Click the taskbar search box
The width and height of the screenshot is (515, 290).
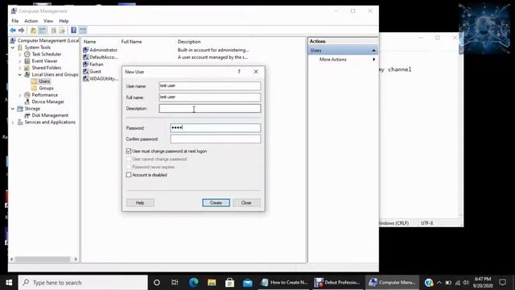[83, 283]
